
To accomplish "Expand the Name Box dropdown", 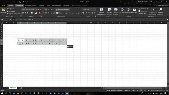I will click(x=11, y=20).
